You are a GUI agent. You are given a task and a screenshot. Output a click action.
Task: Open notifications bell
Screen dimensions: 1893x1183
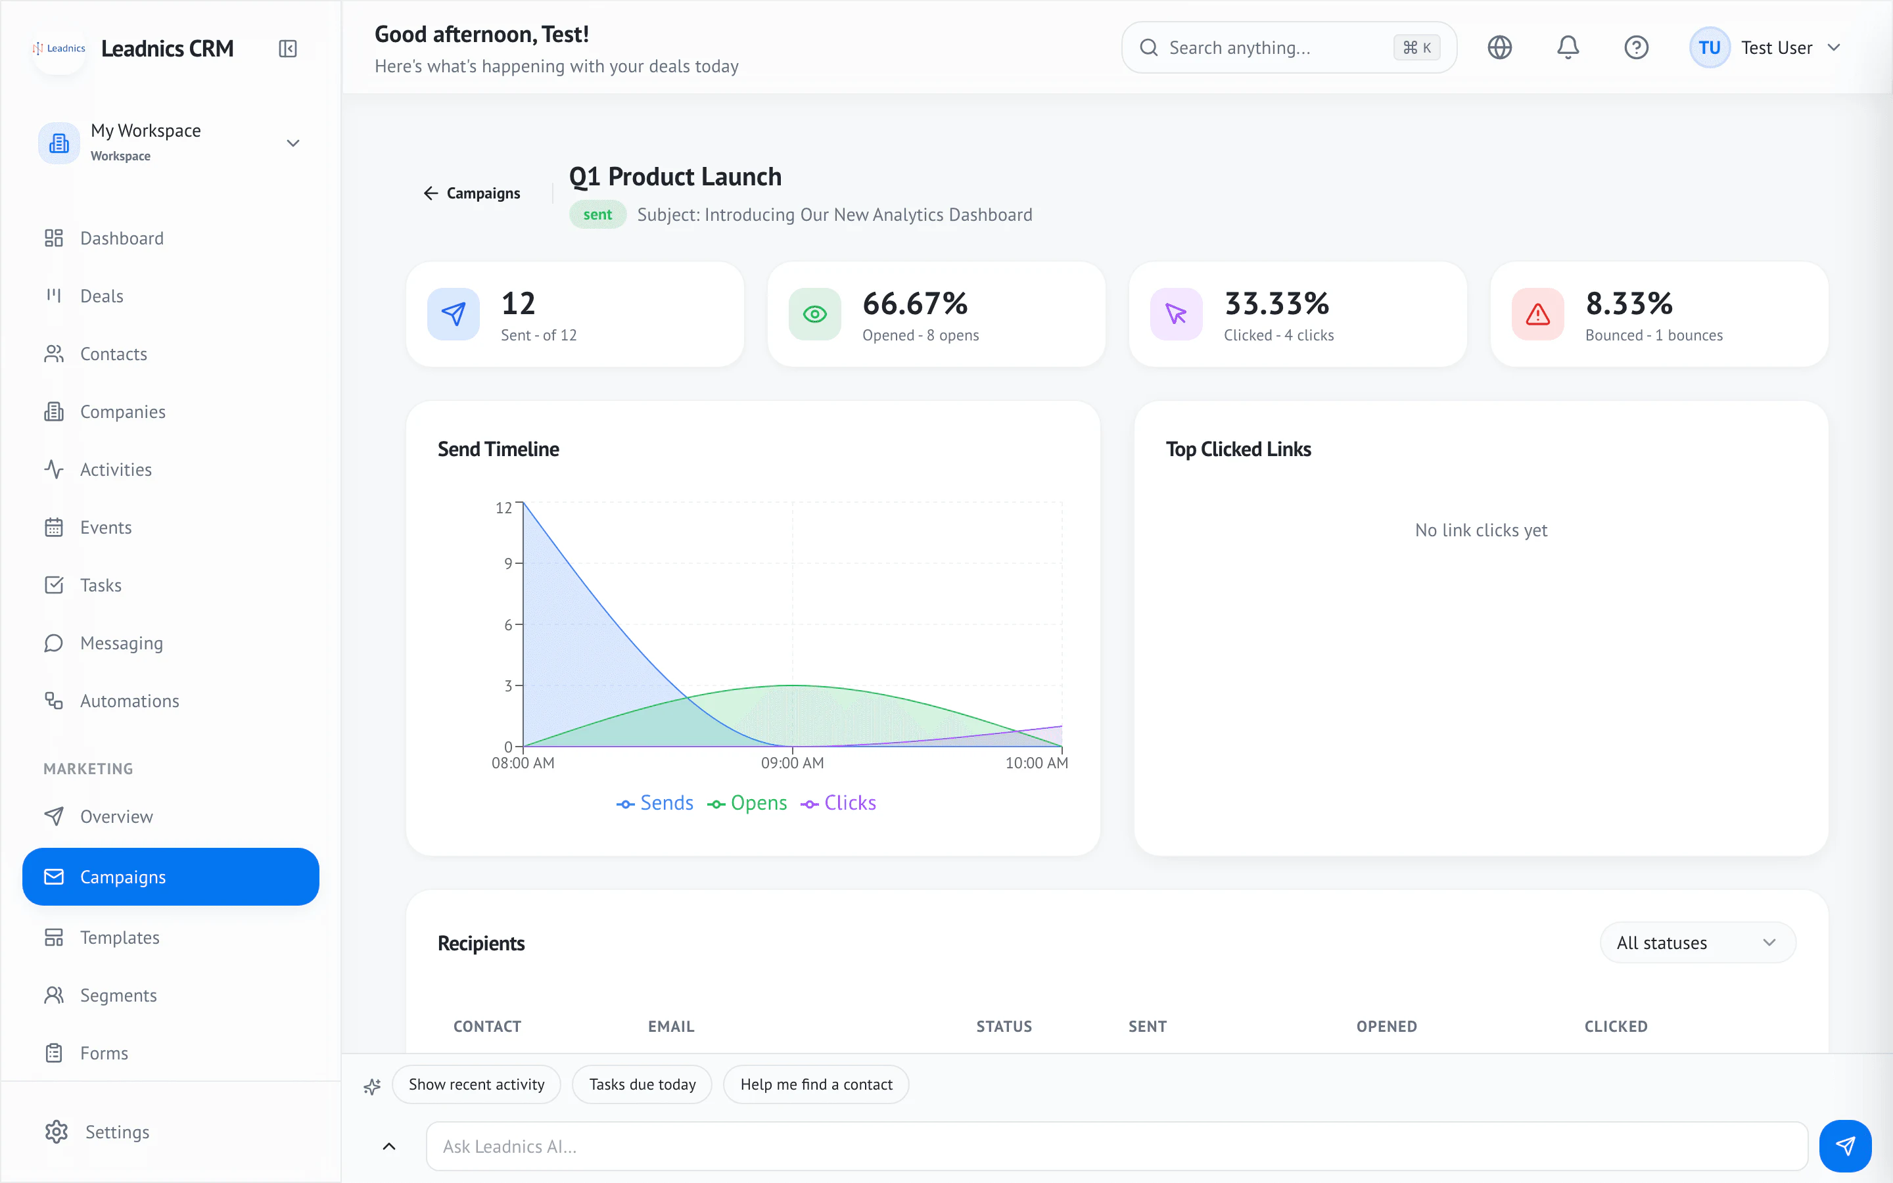1568,48
